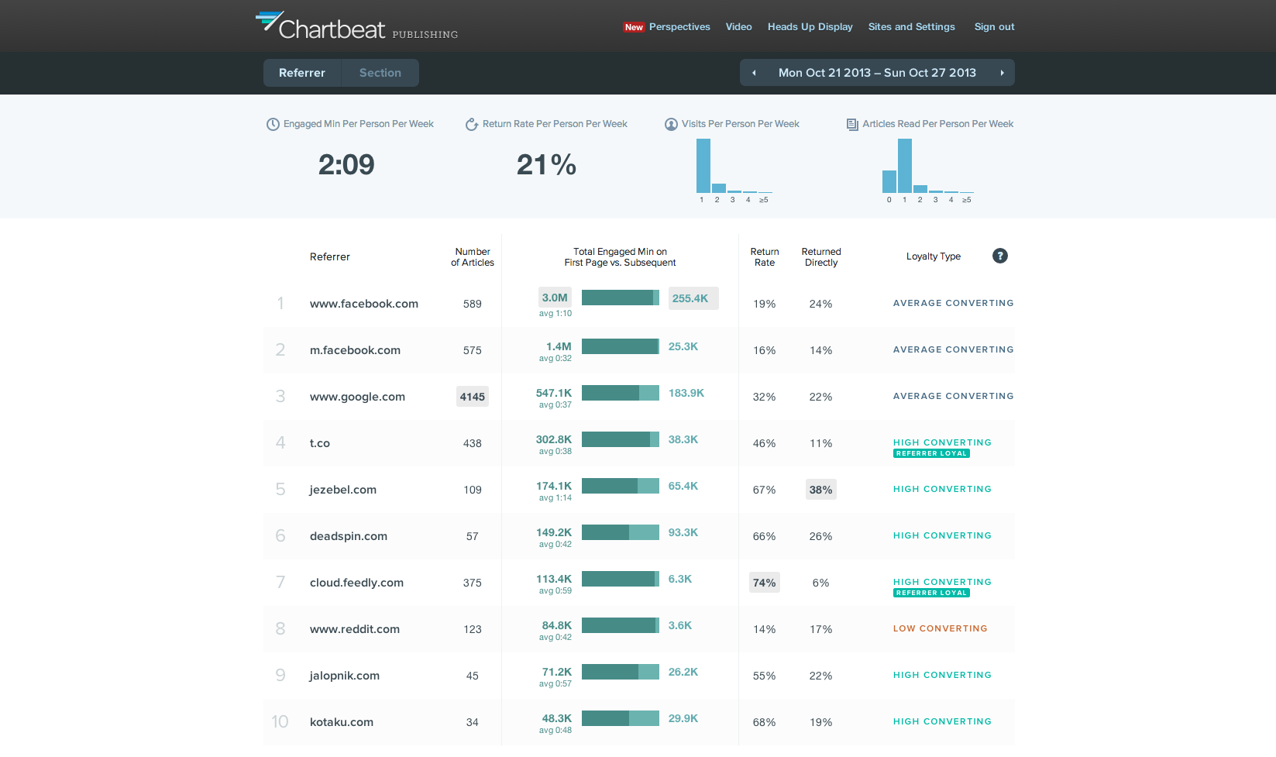The width and height of the screenshot is (1276, 757).
Task: Open the Heads Up Display link
Action: 810,26
